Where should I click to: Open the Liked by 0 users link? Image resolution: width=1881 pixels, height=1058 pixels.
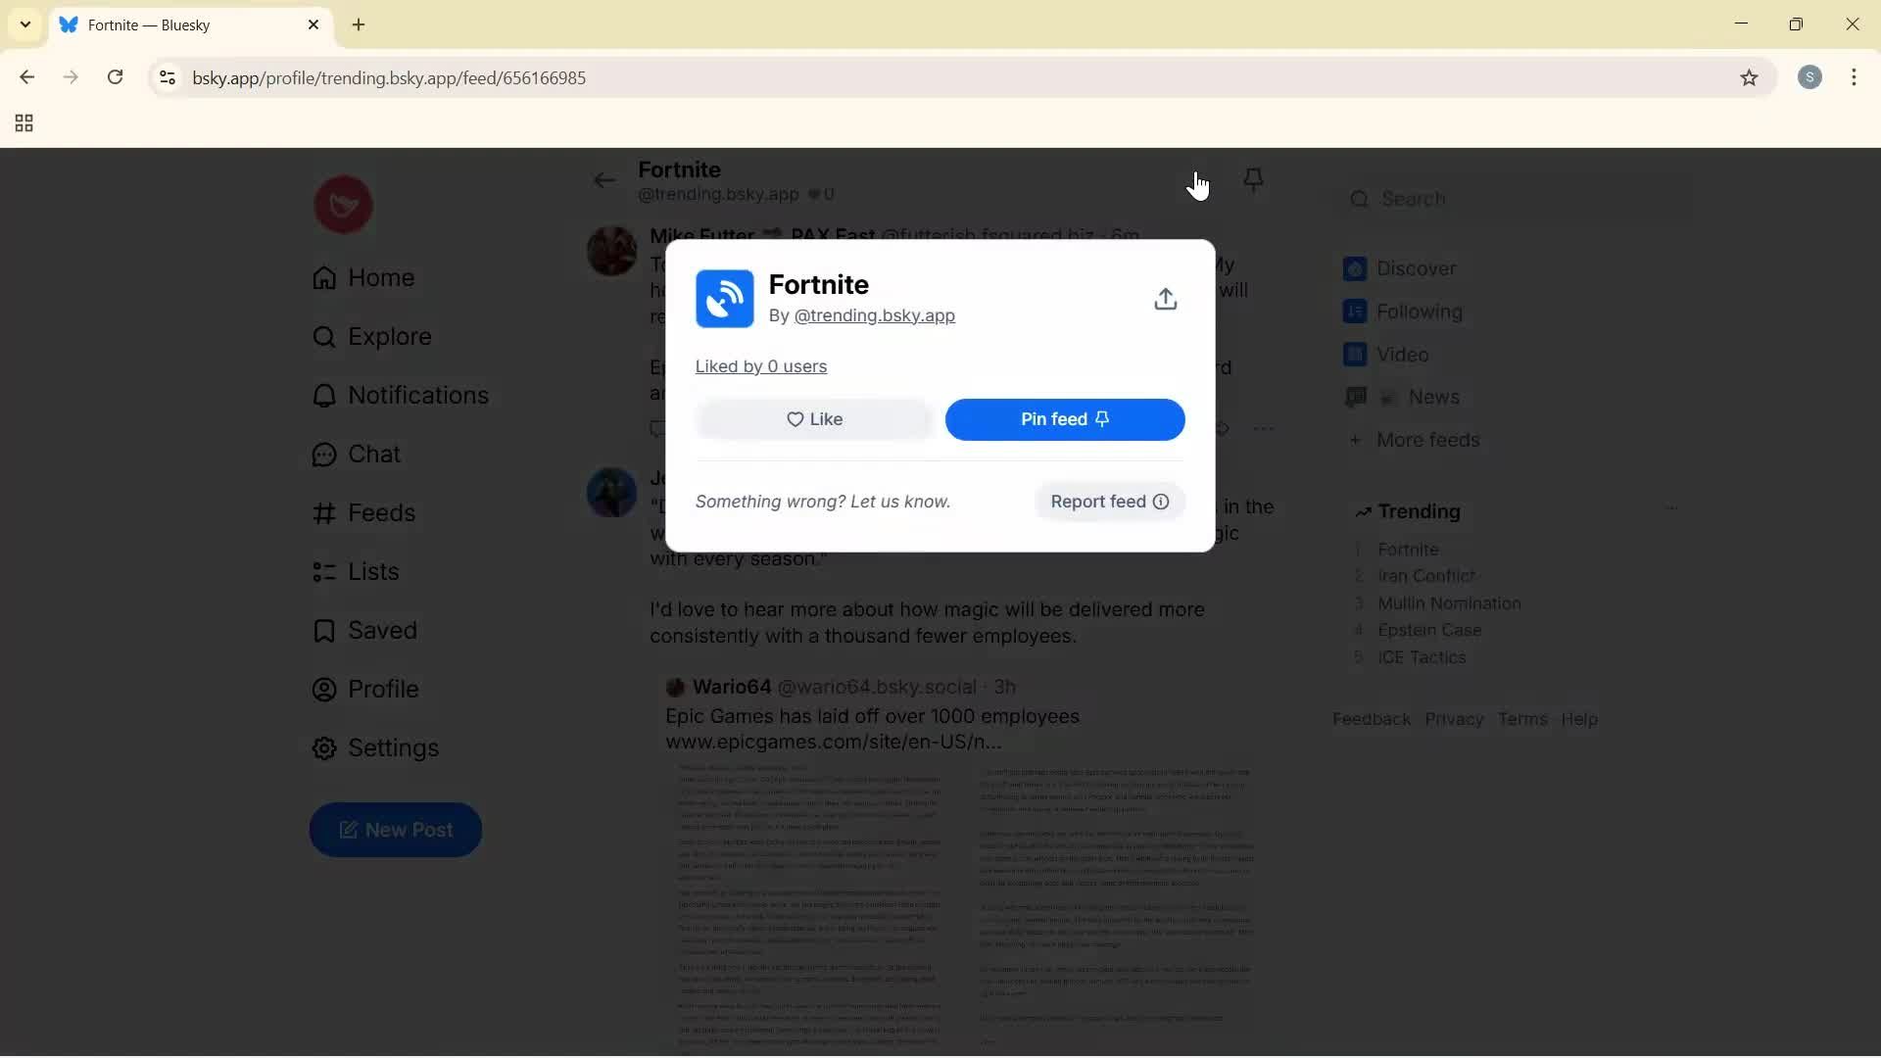[x=762, y=366]
